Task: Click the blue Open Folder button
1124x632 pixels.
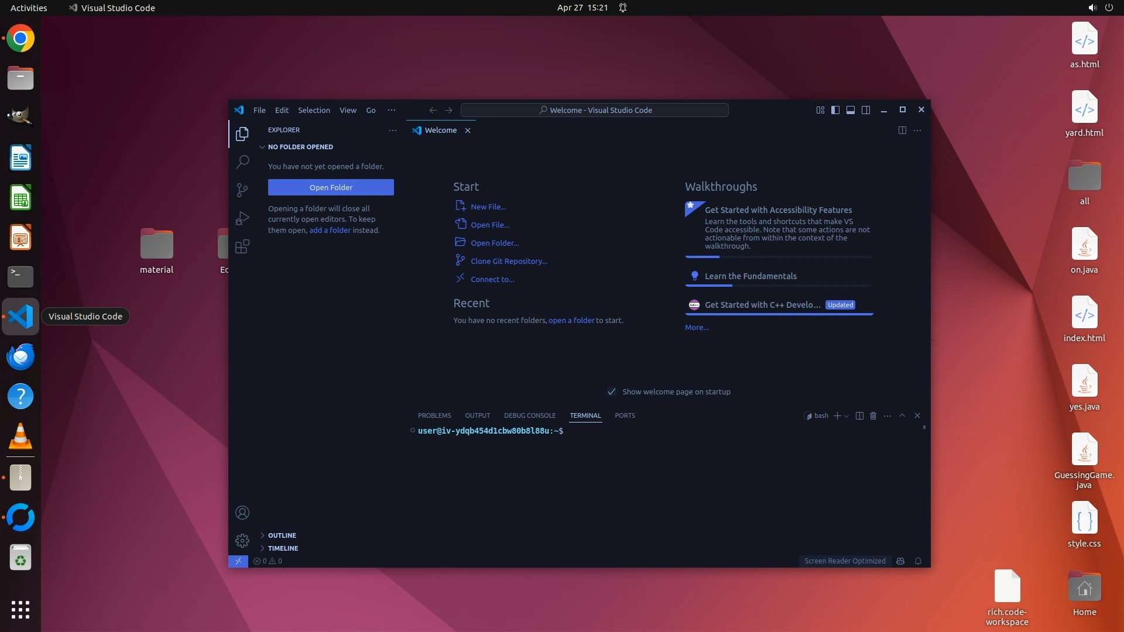Action: (x=331, y=187)
